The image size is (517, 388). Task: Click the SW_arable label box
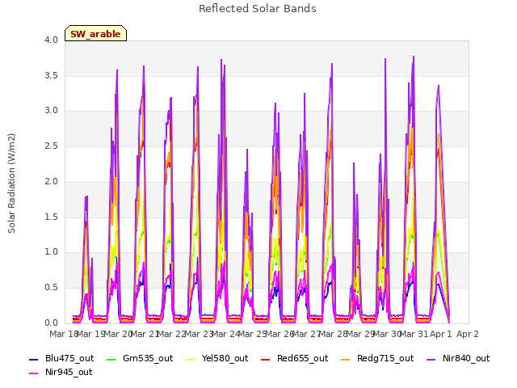[95, 33]
